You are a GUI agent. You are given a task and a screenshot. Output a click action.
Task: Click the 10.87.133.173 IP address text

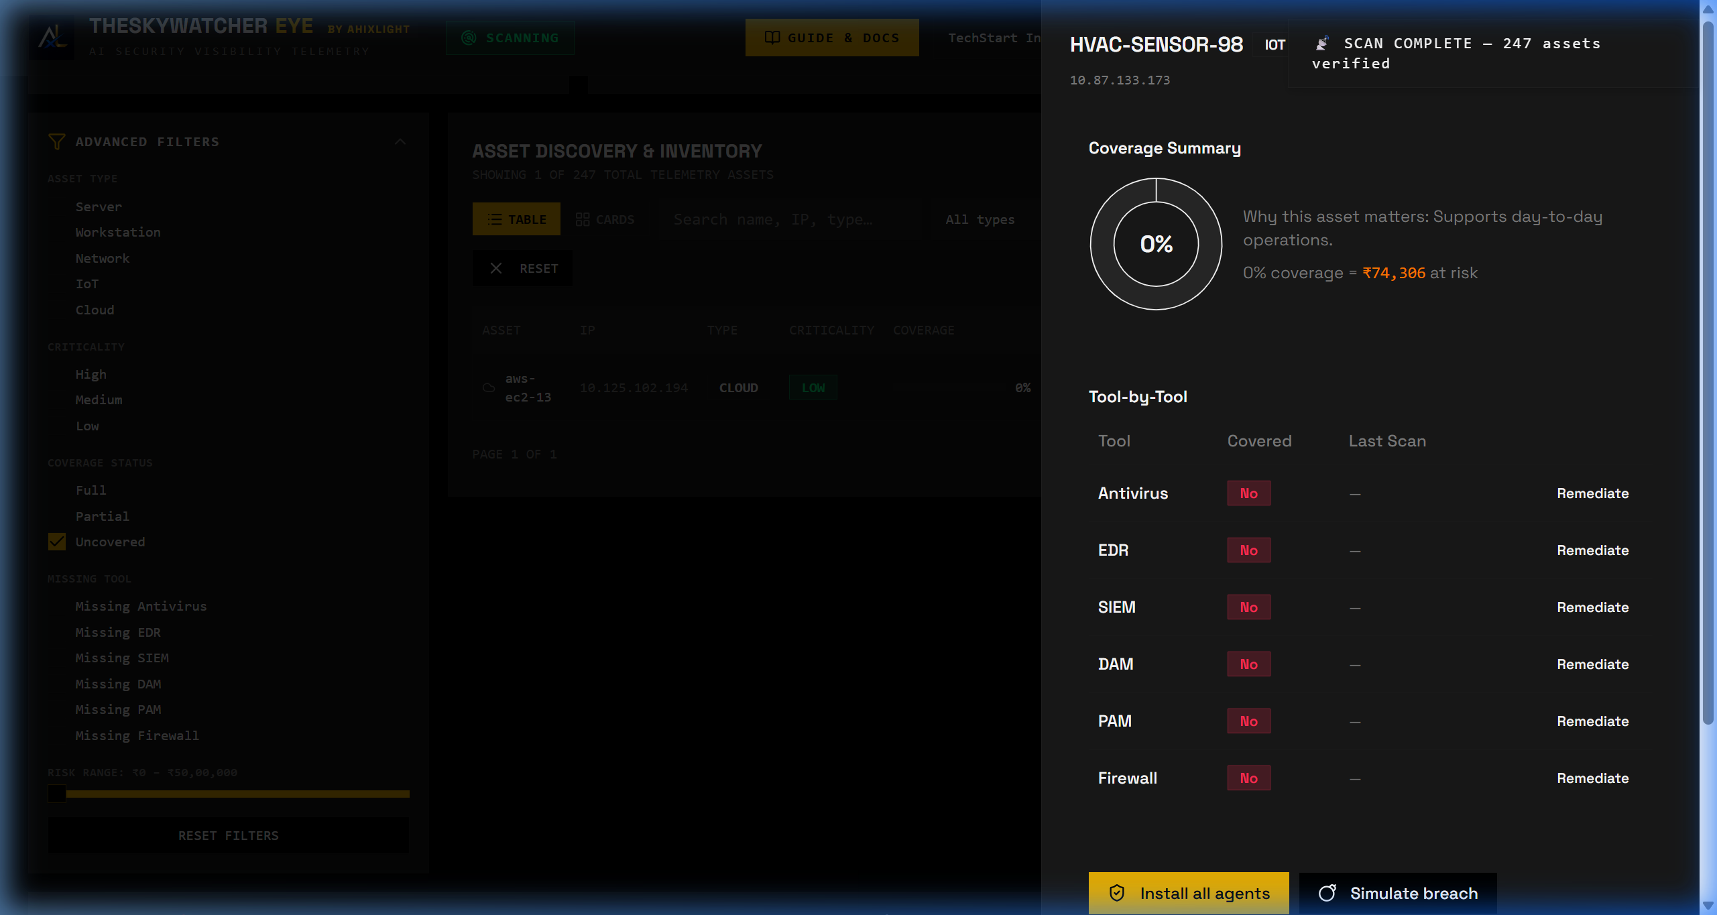coord(1120,80)
